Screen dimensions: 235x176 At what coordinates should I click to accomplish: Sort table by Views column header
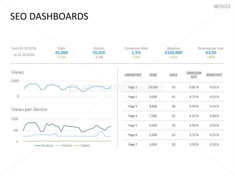pyautogui.click(x=153, y=75)
